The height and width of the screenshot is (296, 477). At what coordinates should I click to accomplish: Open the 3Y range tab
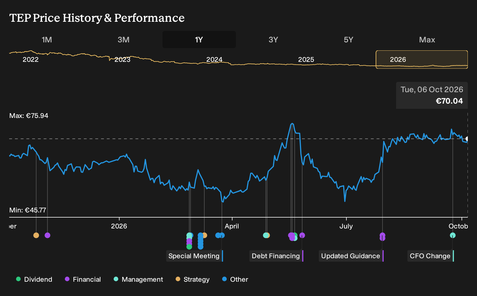(x=273, y=40)
